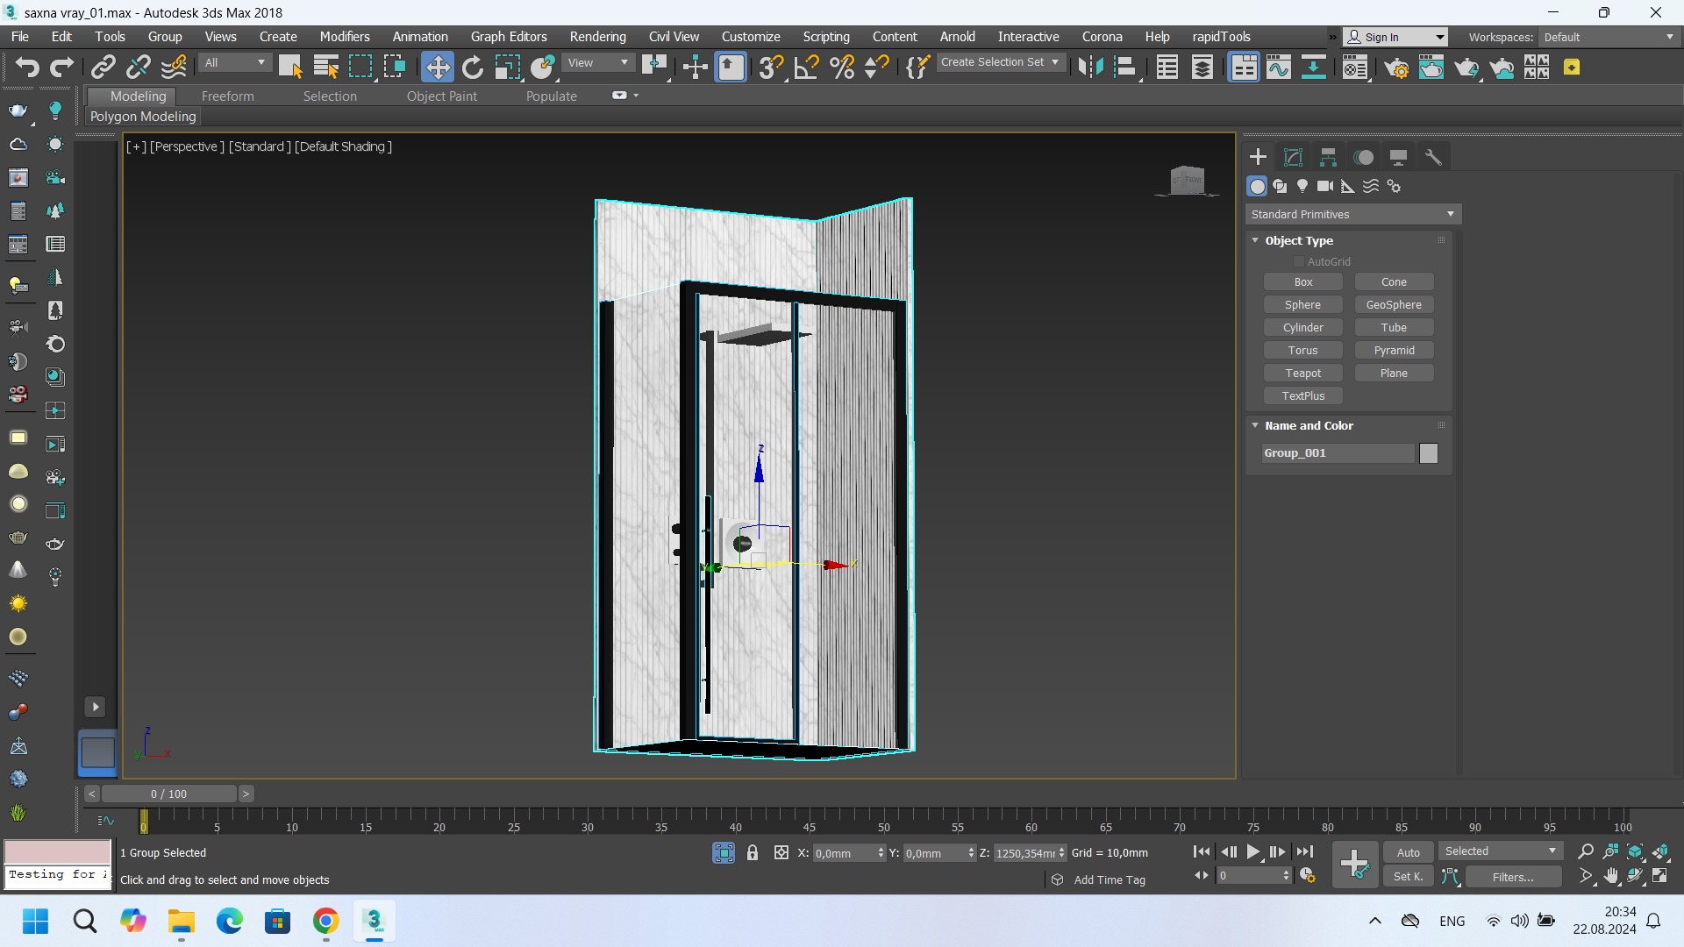Switch to the Object Paint ribbon tab
The width and height of the screenshot is (1684, 947).
point(441,96)
